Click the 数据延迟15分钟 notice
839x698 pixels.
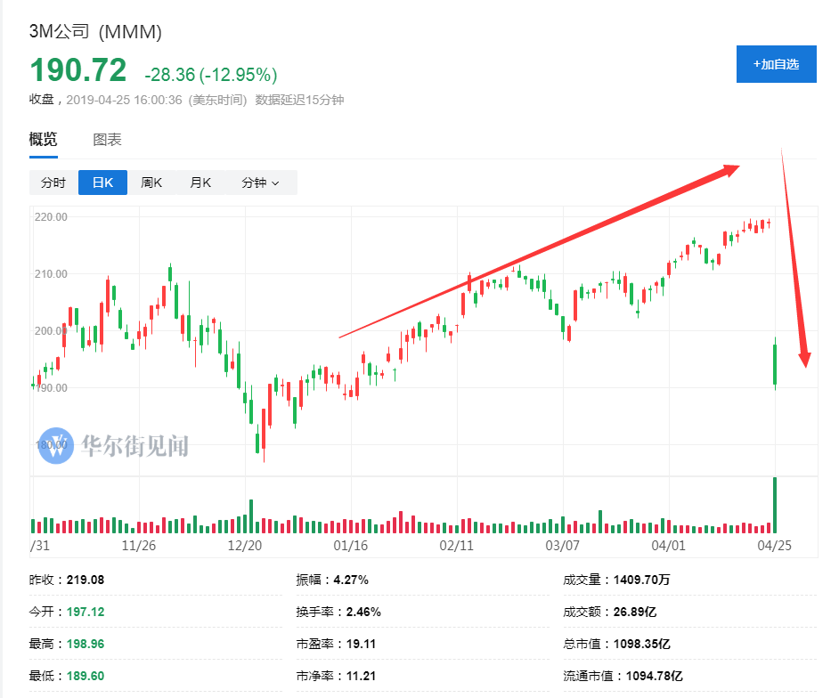click(x=299, y=100)
